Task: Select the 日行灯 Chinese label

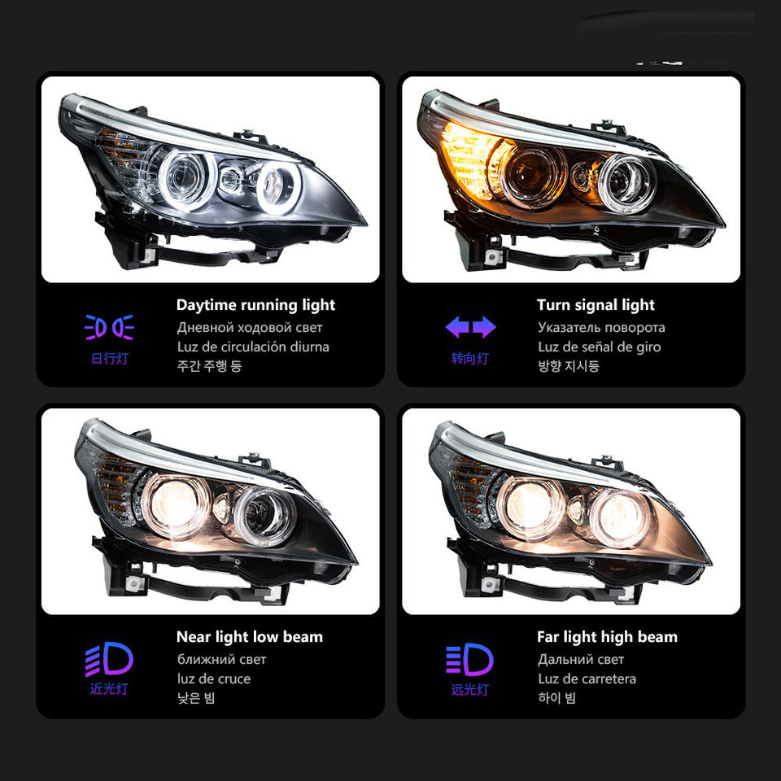Action: click(x=110, y=359)
